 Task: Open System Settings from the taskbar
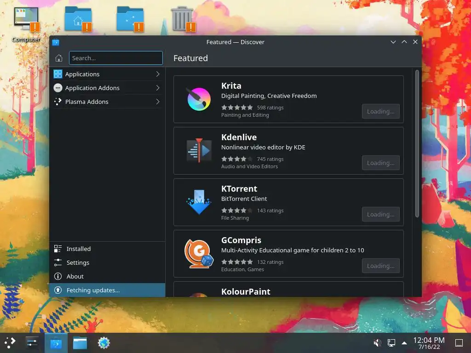click(32, 343)
